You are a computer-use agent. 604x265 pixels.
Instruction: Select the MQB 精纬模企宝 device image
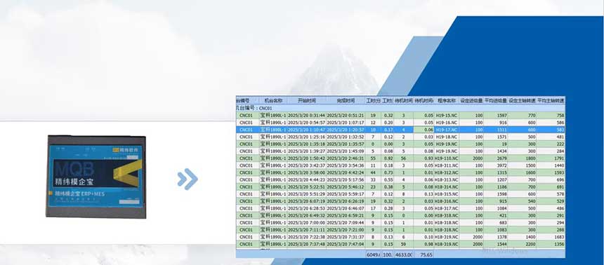[x=96, y=177]
